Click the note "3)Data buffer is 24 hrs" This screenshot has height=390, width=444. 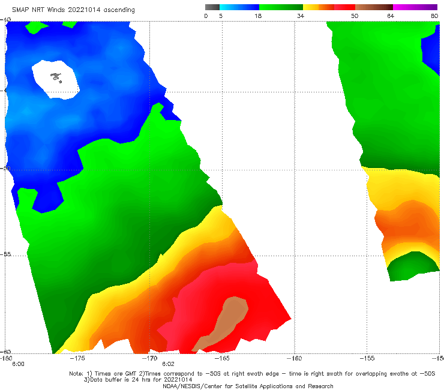(138, 380)
